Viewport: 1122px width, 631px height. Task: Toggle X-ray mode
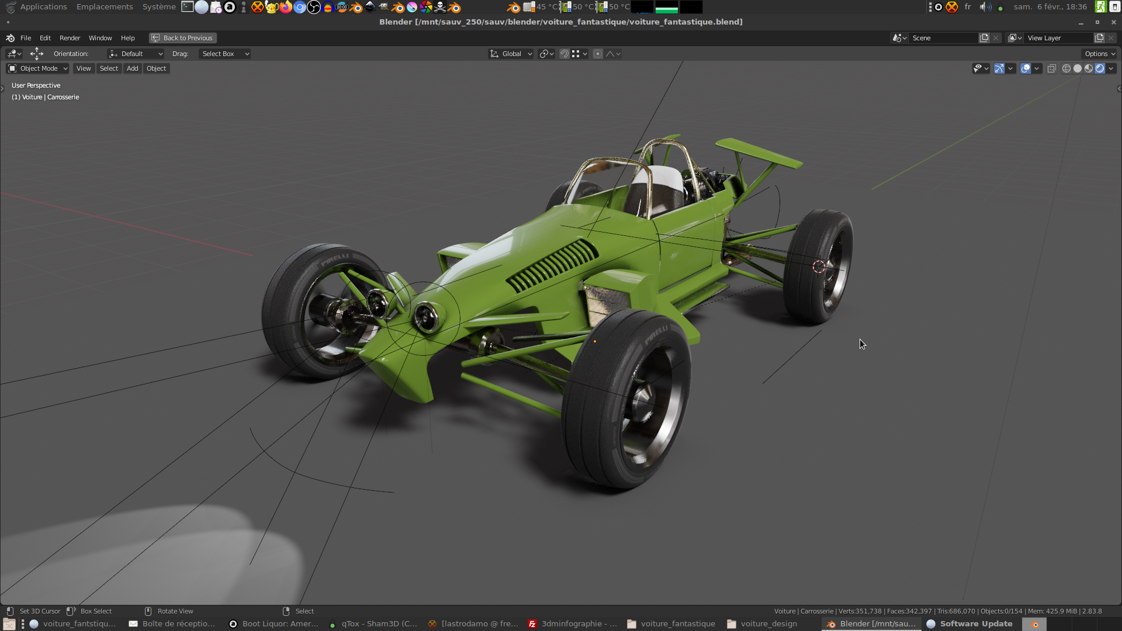(x=1051, y=68)
